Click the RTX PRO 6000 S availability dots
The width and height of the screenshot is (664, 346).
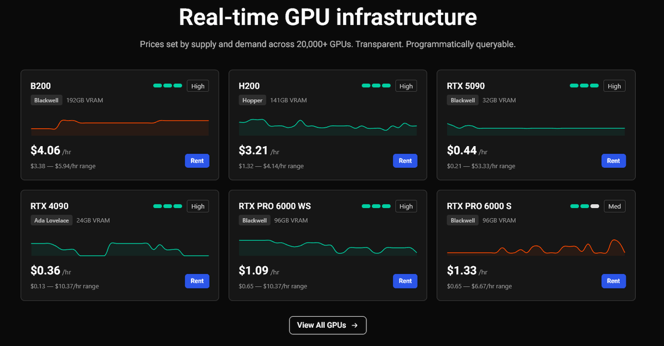click(x=584, y=206)
